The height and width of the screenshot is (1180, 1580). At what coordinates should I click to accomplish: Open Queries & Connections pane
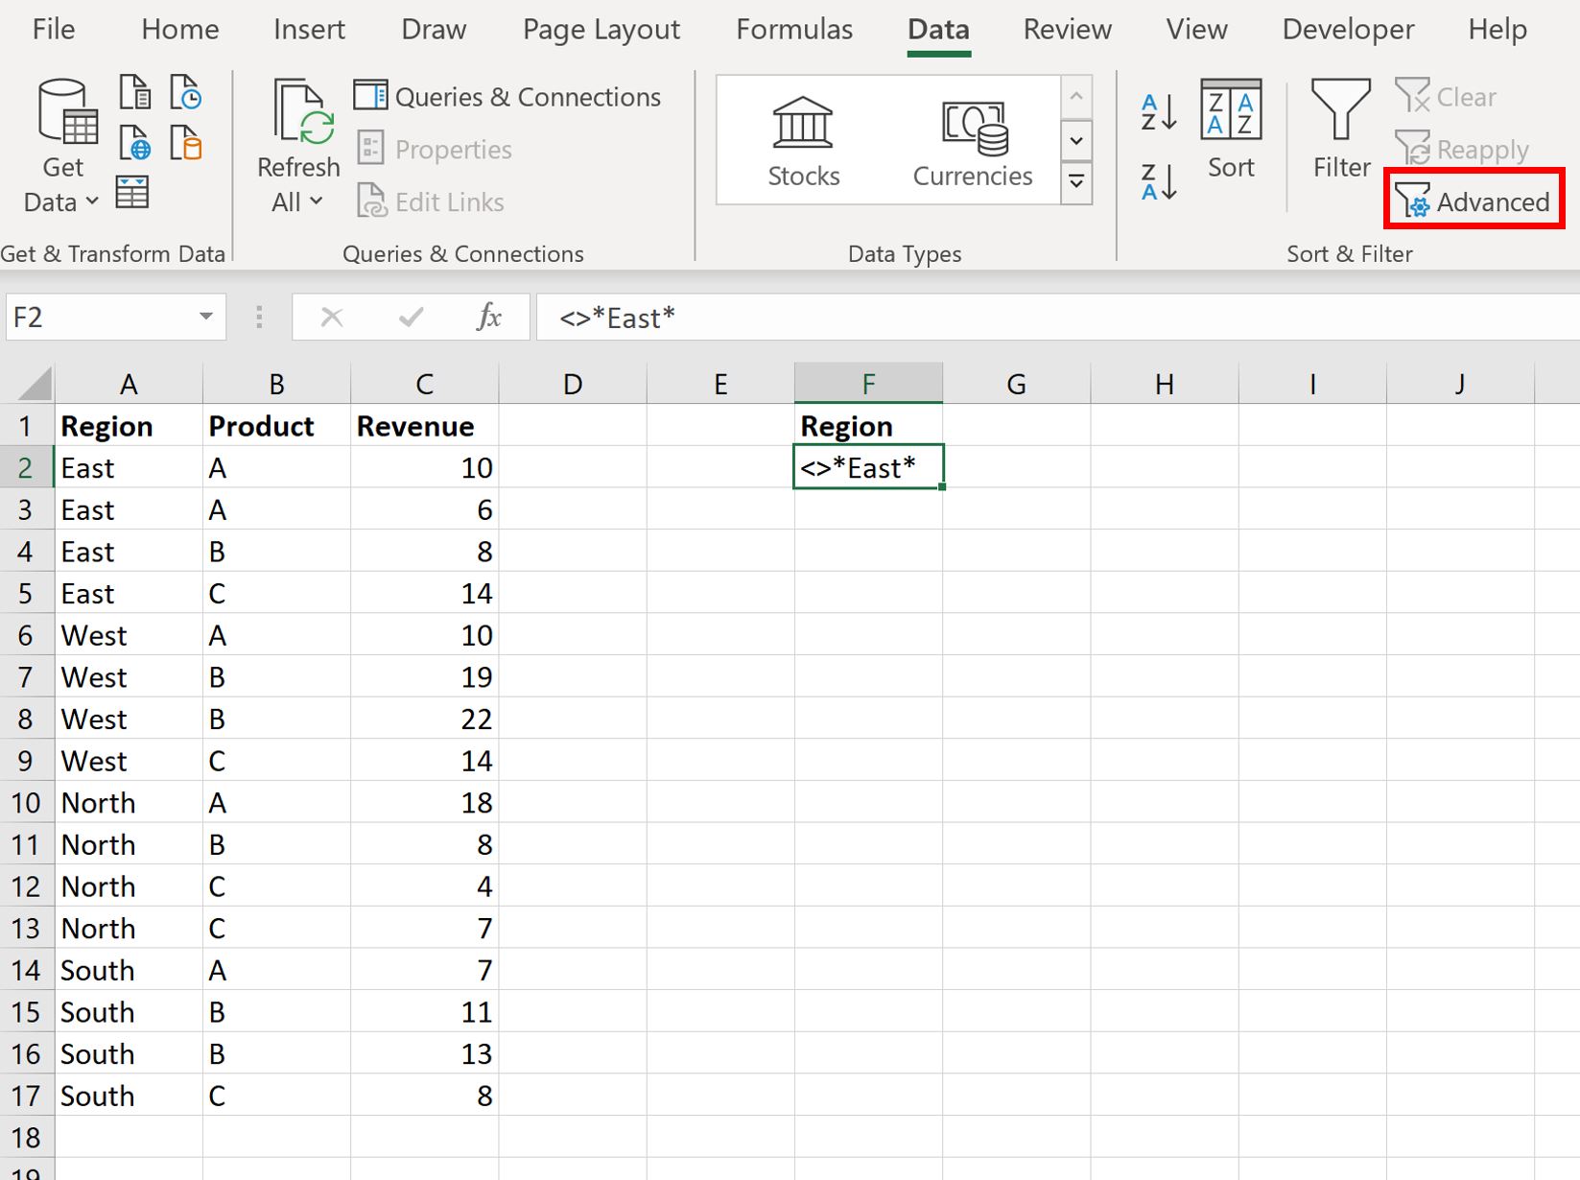click(x=507, y=96)
